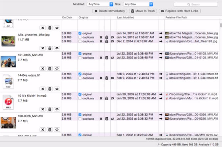Delete the Feb 9, 2004 duplicate row
Screen dimensions: 222x147
click(x=101, y=78)
